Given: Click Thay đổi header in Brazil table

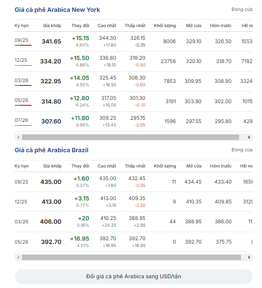Looking at the screenshot, I should coord(80,166).
